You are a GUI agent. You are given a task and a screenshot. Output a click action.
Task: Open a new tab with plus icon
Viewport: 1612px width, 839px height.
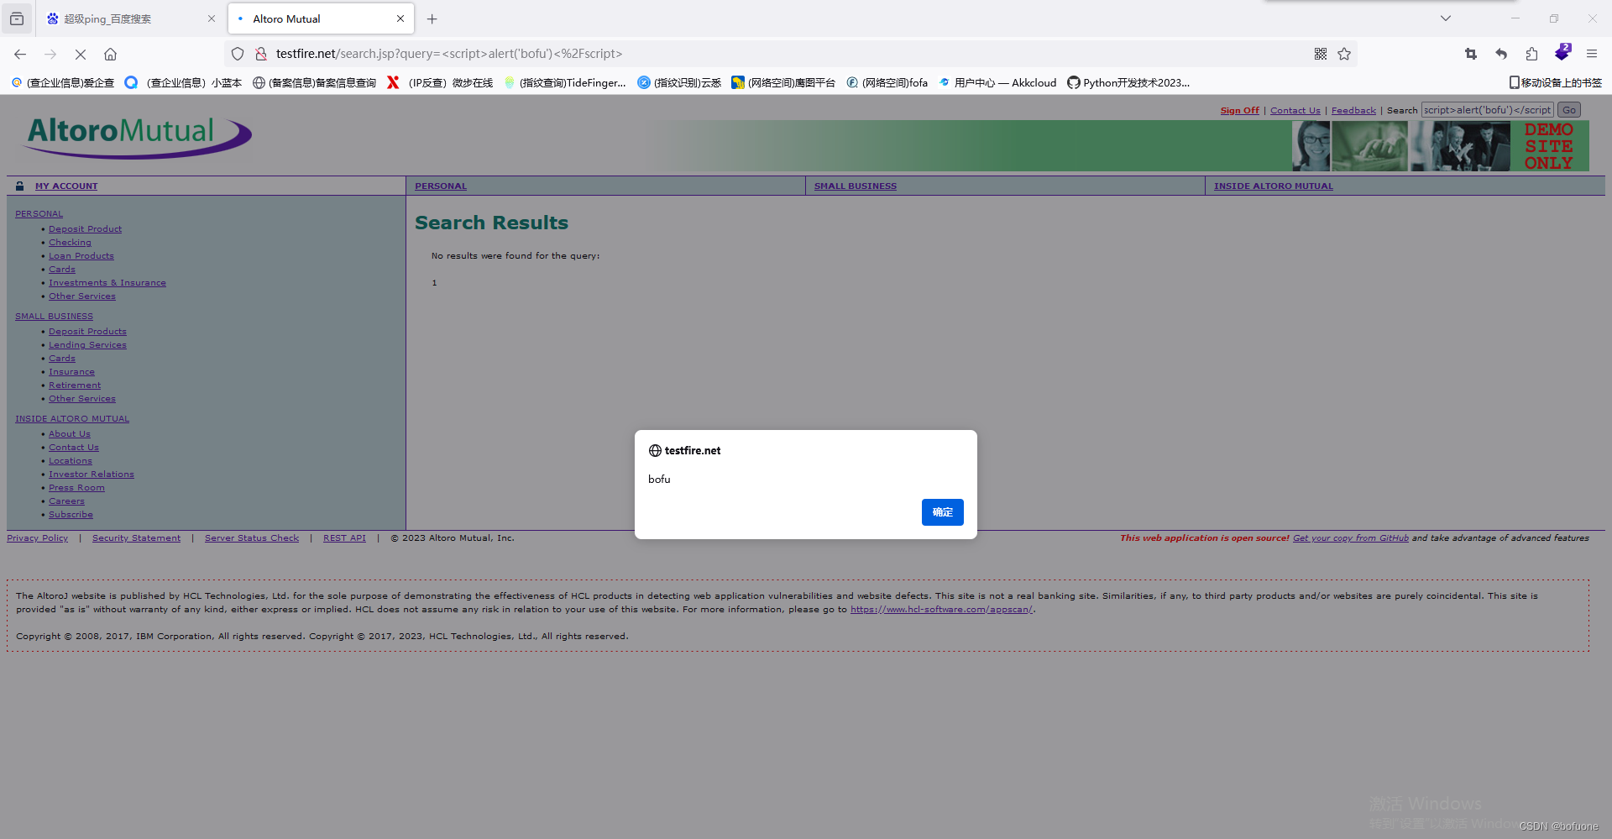432,18
